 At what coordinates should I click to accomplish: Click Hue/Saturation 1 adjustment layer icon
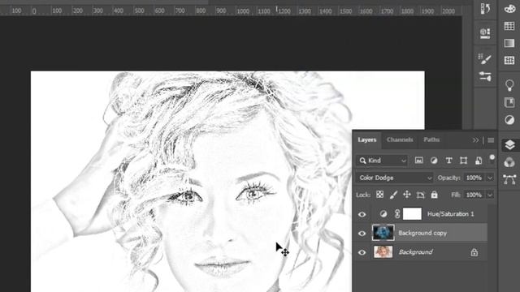tap(383, 214)
